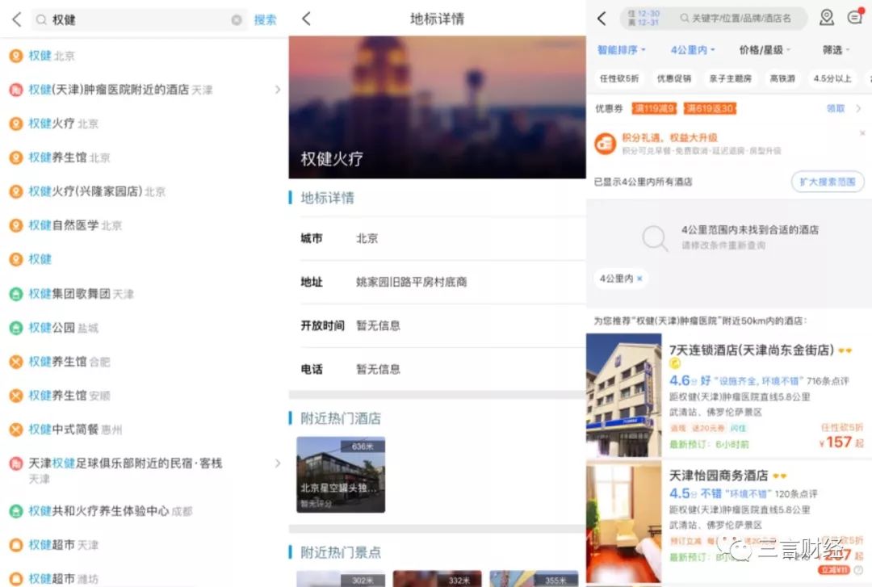The image size is (872, 587).
Task: Open the 积分礼遇、权益大升级 promotion link
Action: (669, 137)
